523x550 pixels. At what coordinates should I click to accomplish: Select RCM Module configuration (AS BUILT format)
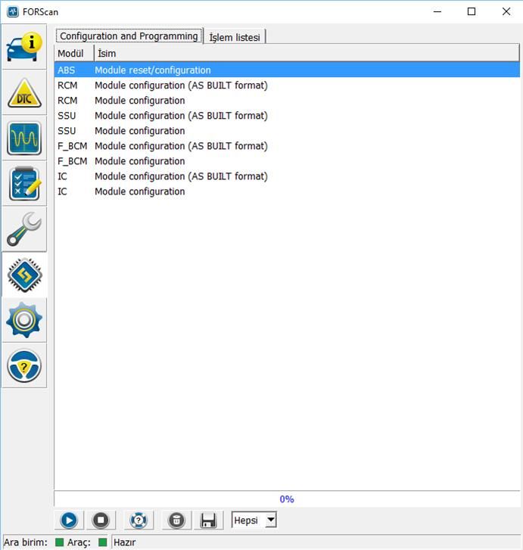coord(287,85)
